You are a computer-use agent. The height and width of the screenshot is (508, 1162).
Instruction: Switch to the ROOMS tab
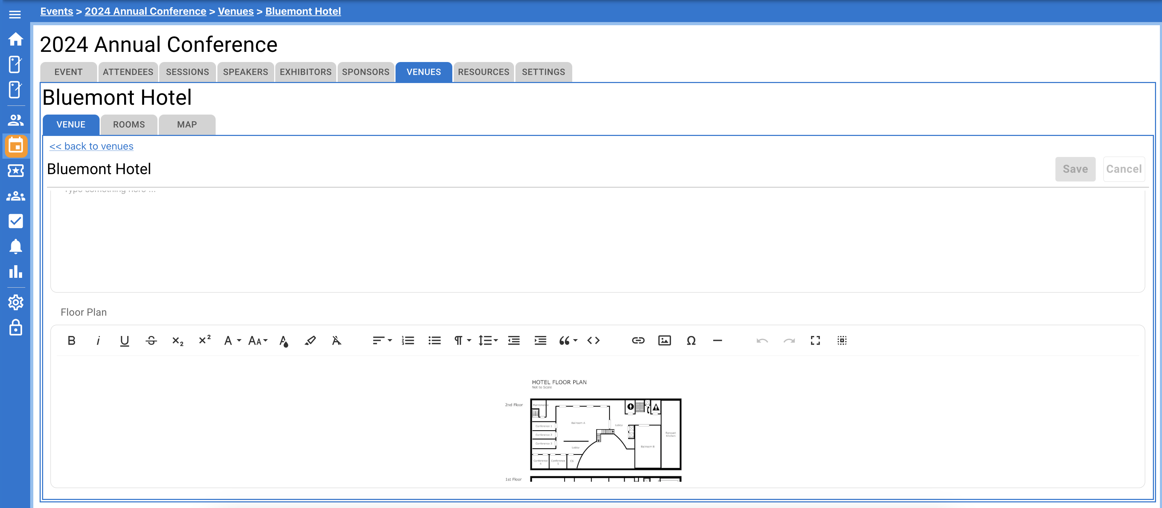129,125
